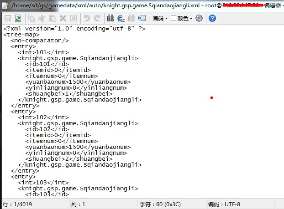Click the Save file icon
Screen dimensions: 284x209
(8, 18)
